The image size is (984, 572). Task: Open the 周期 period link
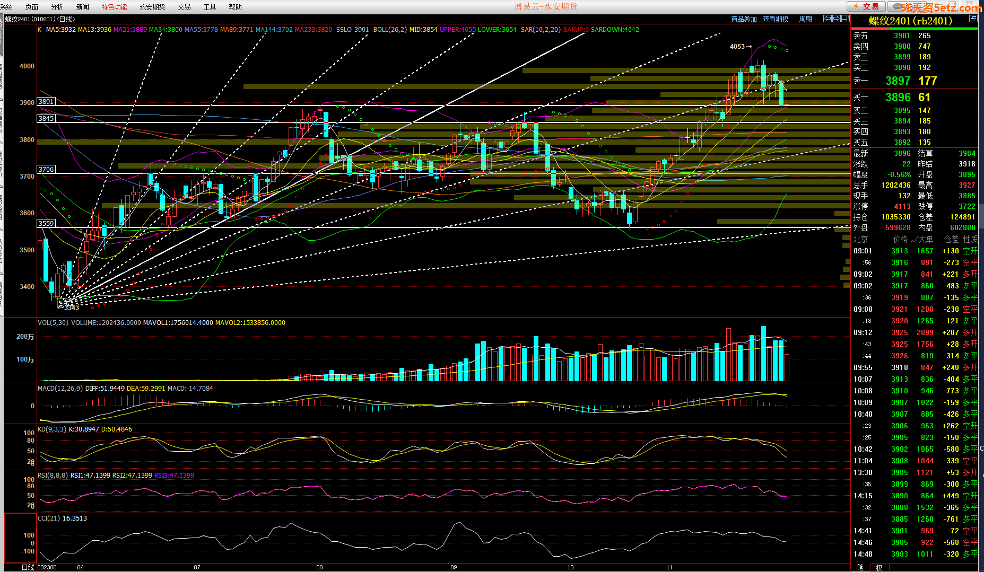(806, 19)
